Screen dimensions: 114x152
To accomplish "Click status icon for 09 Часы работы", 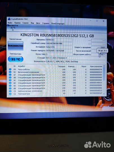I will (x=10, y=69).
